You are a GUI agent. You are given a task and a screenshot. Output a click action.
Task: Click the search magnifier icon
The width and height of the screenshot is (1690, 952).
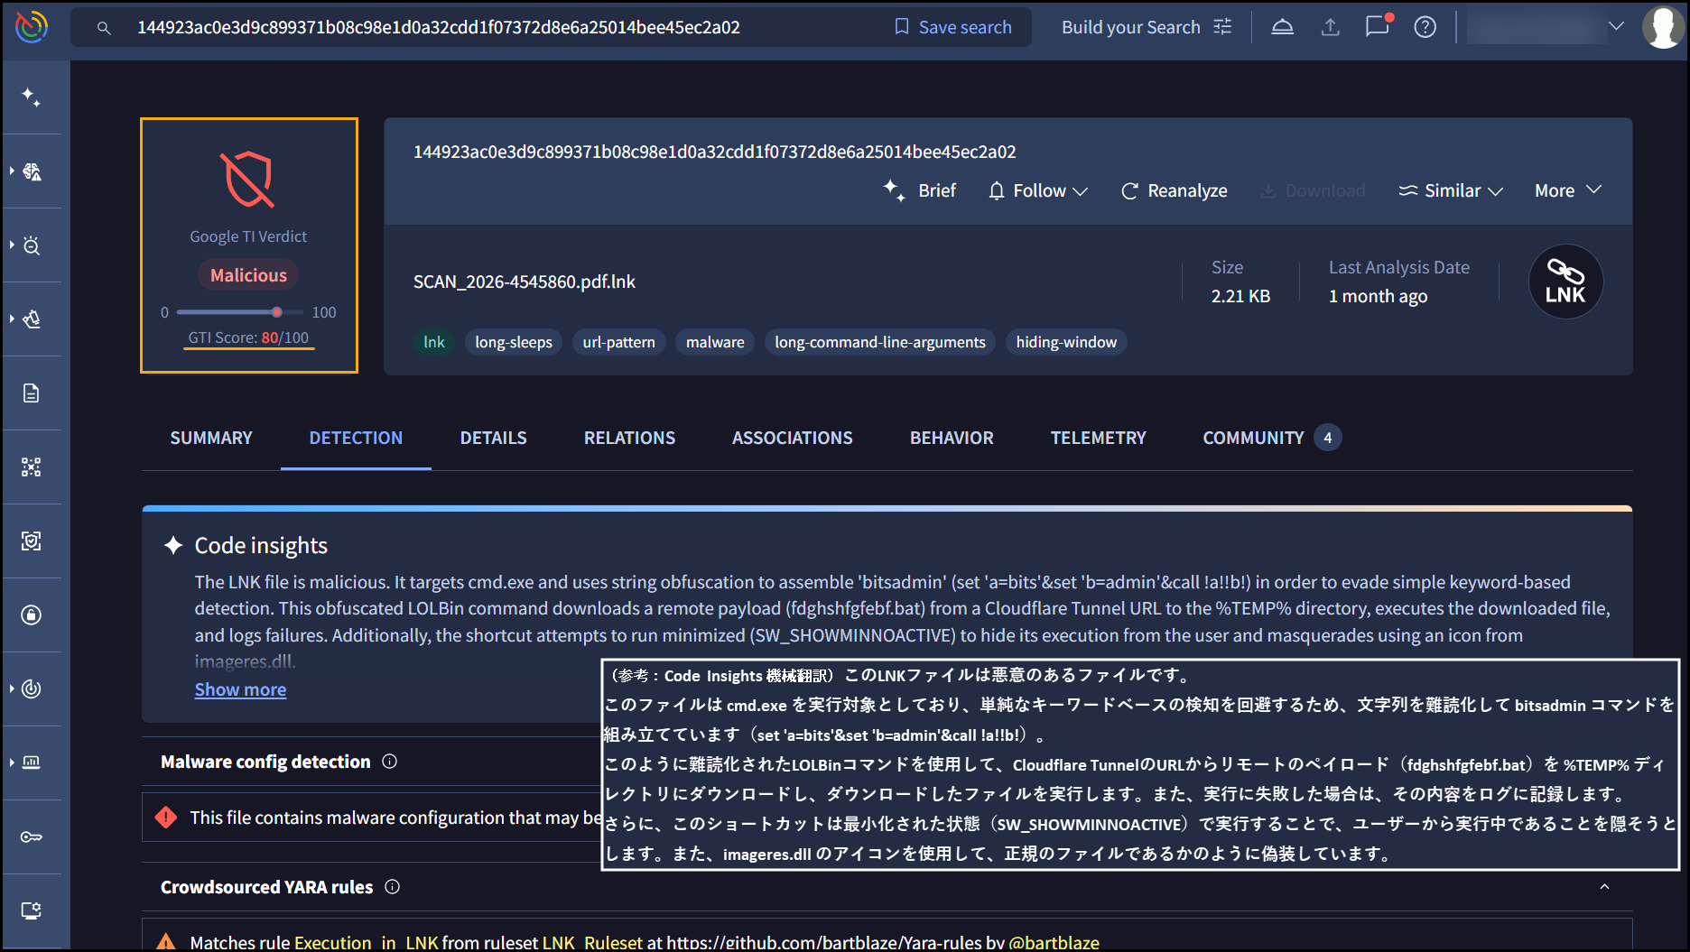tap(104, 28)
